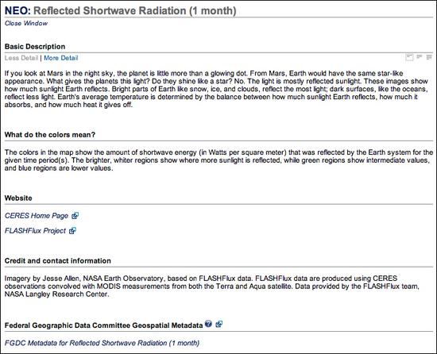Open the FLASHFlux Project link
This screenshot has width=437, height=354.
(x=36, y=231)
